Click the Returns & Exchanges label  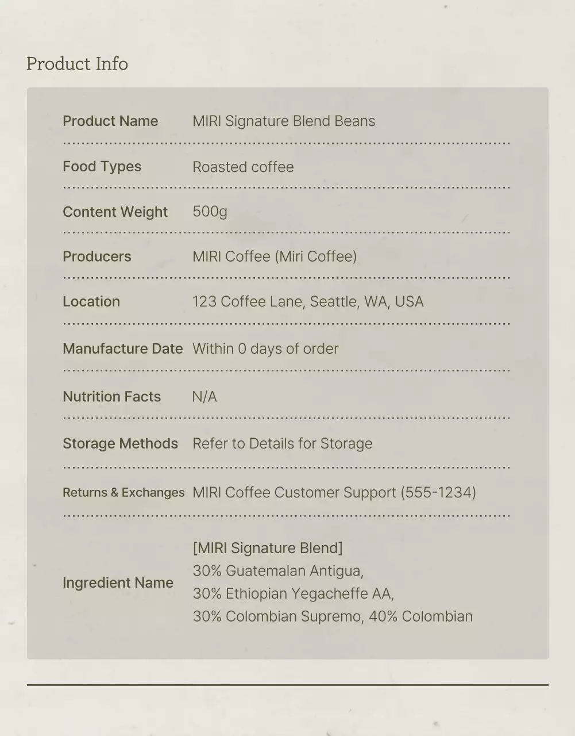(x=124, y=493)
